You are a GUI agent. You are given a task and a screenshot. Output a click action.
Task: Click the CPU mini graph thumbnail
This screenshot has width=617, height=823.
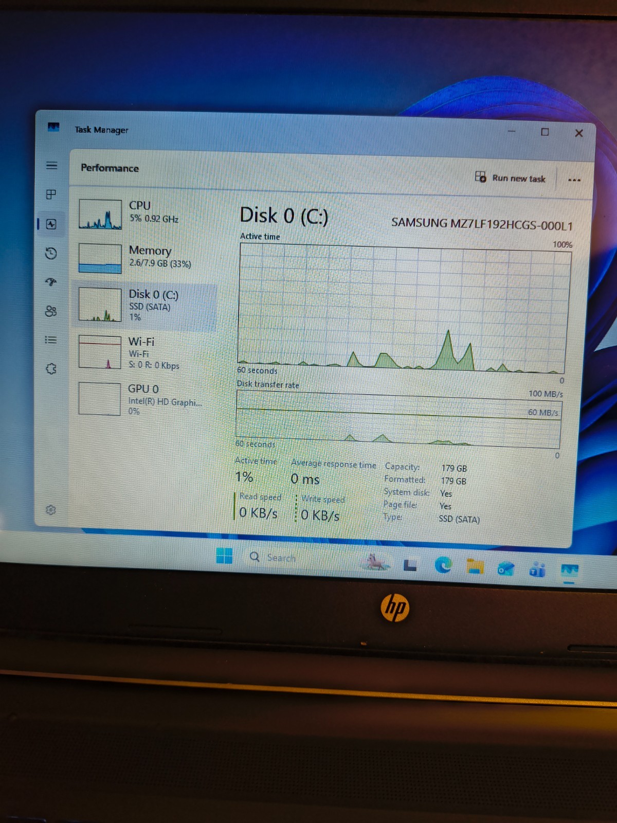[x=100, y=214]
